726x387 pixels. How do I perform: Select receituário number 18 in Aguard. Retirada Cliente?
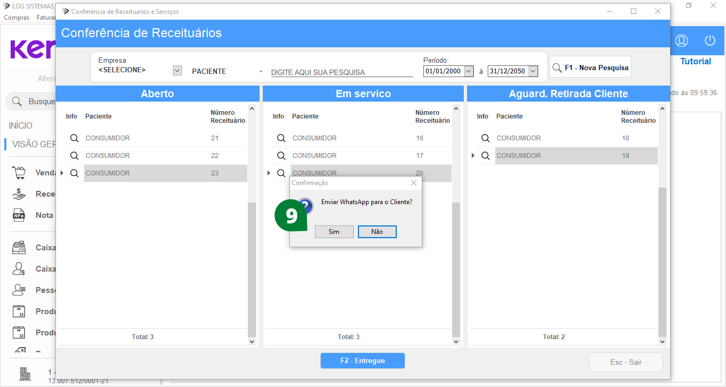coord(625,138)
